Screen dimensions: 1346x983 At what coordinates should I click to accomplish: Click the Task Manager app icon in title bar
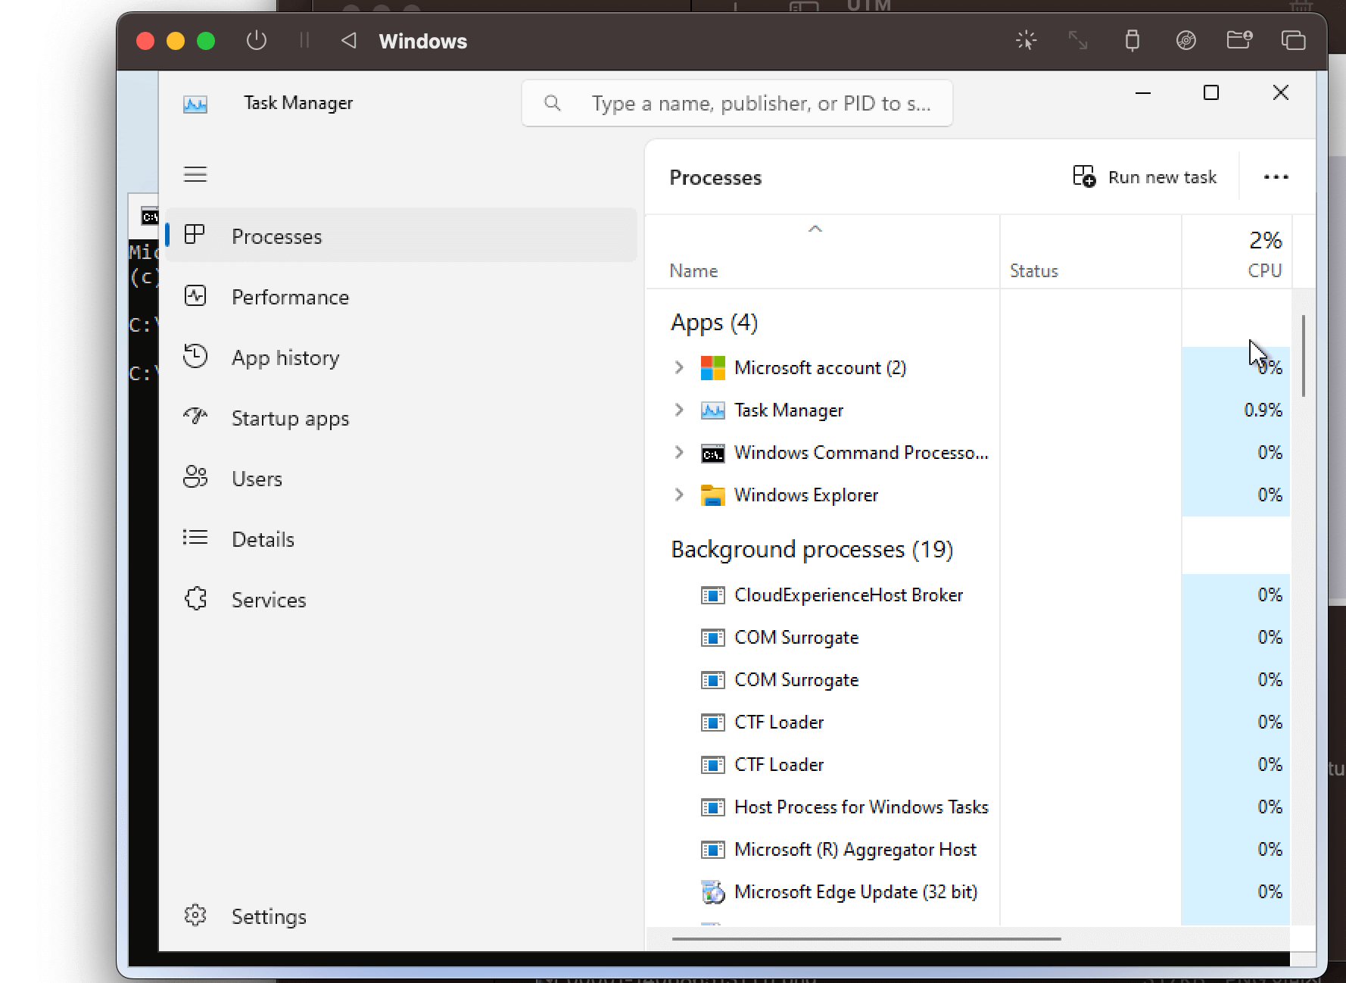pos(195,104)
